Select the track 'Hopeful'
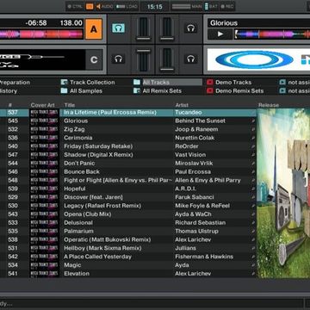 click(x=75, y=189)
